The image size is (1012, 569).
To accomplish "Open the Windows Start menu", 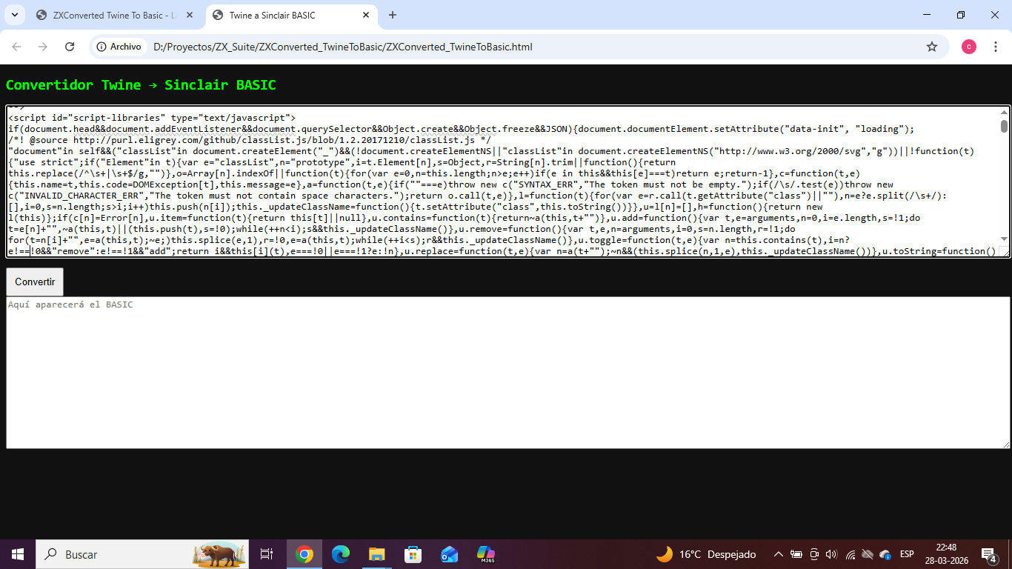I will pyautogui.click(x=18, y=554).
